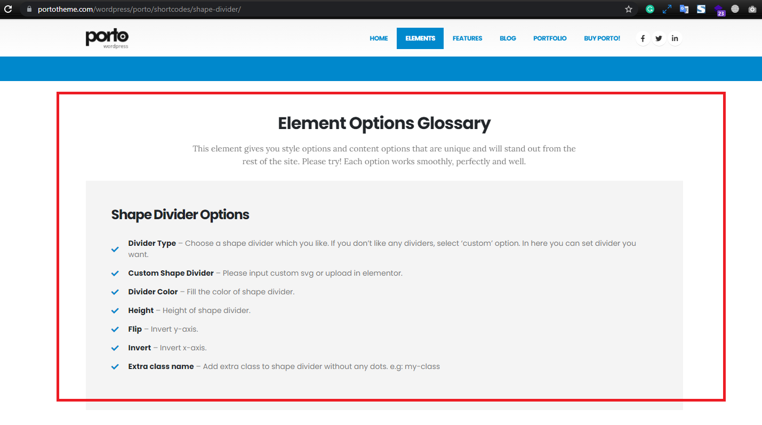Click the checkmark beside Extra class name
The image size is (762, 425).
pos(115,367)
